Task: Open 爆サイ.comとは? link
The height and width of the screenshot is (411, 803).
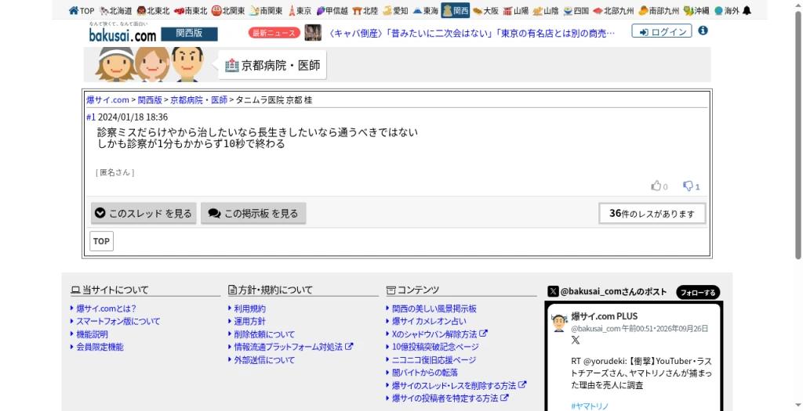Action: 106,308
